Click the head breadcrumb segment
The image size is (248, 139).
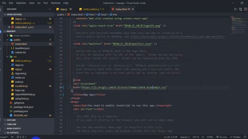pyautogui.click(x=103, y=15)
